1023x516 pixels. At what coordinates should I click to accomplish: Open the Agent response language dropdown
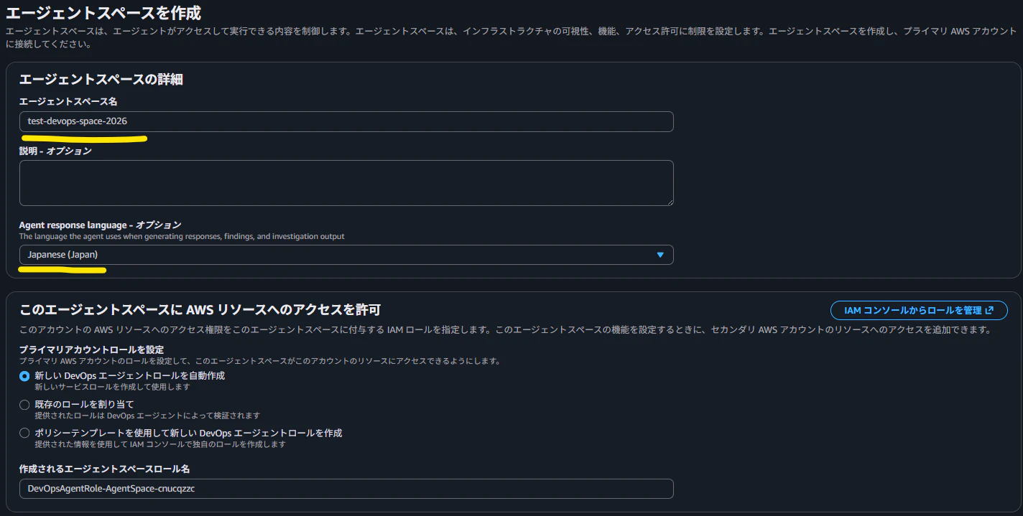click(x=346, y=255)
